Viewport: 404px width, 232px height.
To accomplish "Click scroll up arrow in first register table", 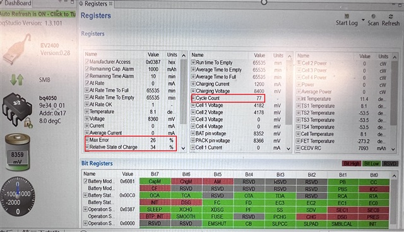I will (184, 56).
